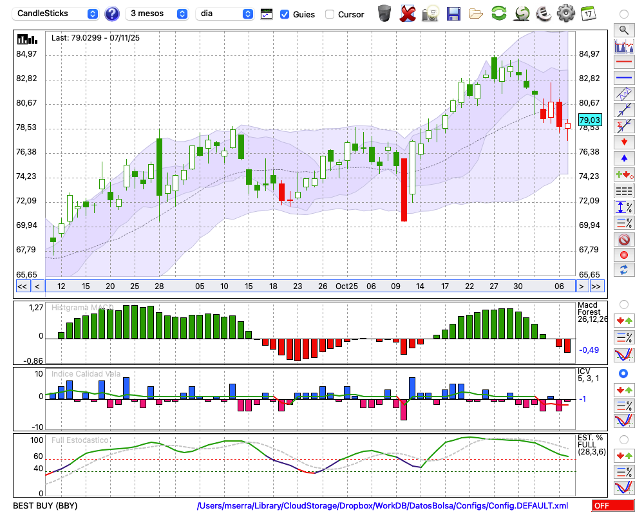This screenshot has width=644, height=515.
Task: Click the ICV panel curve chart button
Action: coord(624,421)
